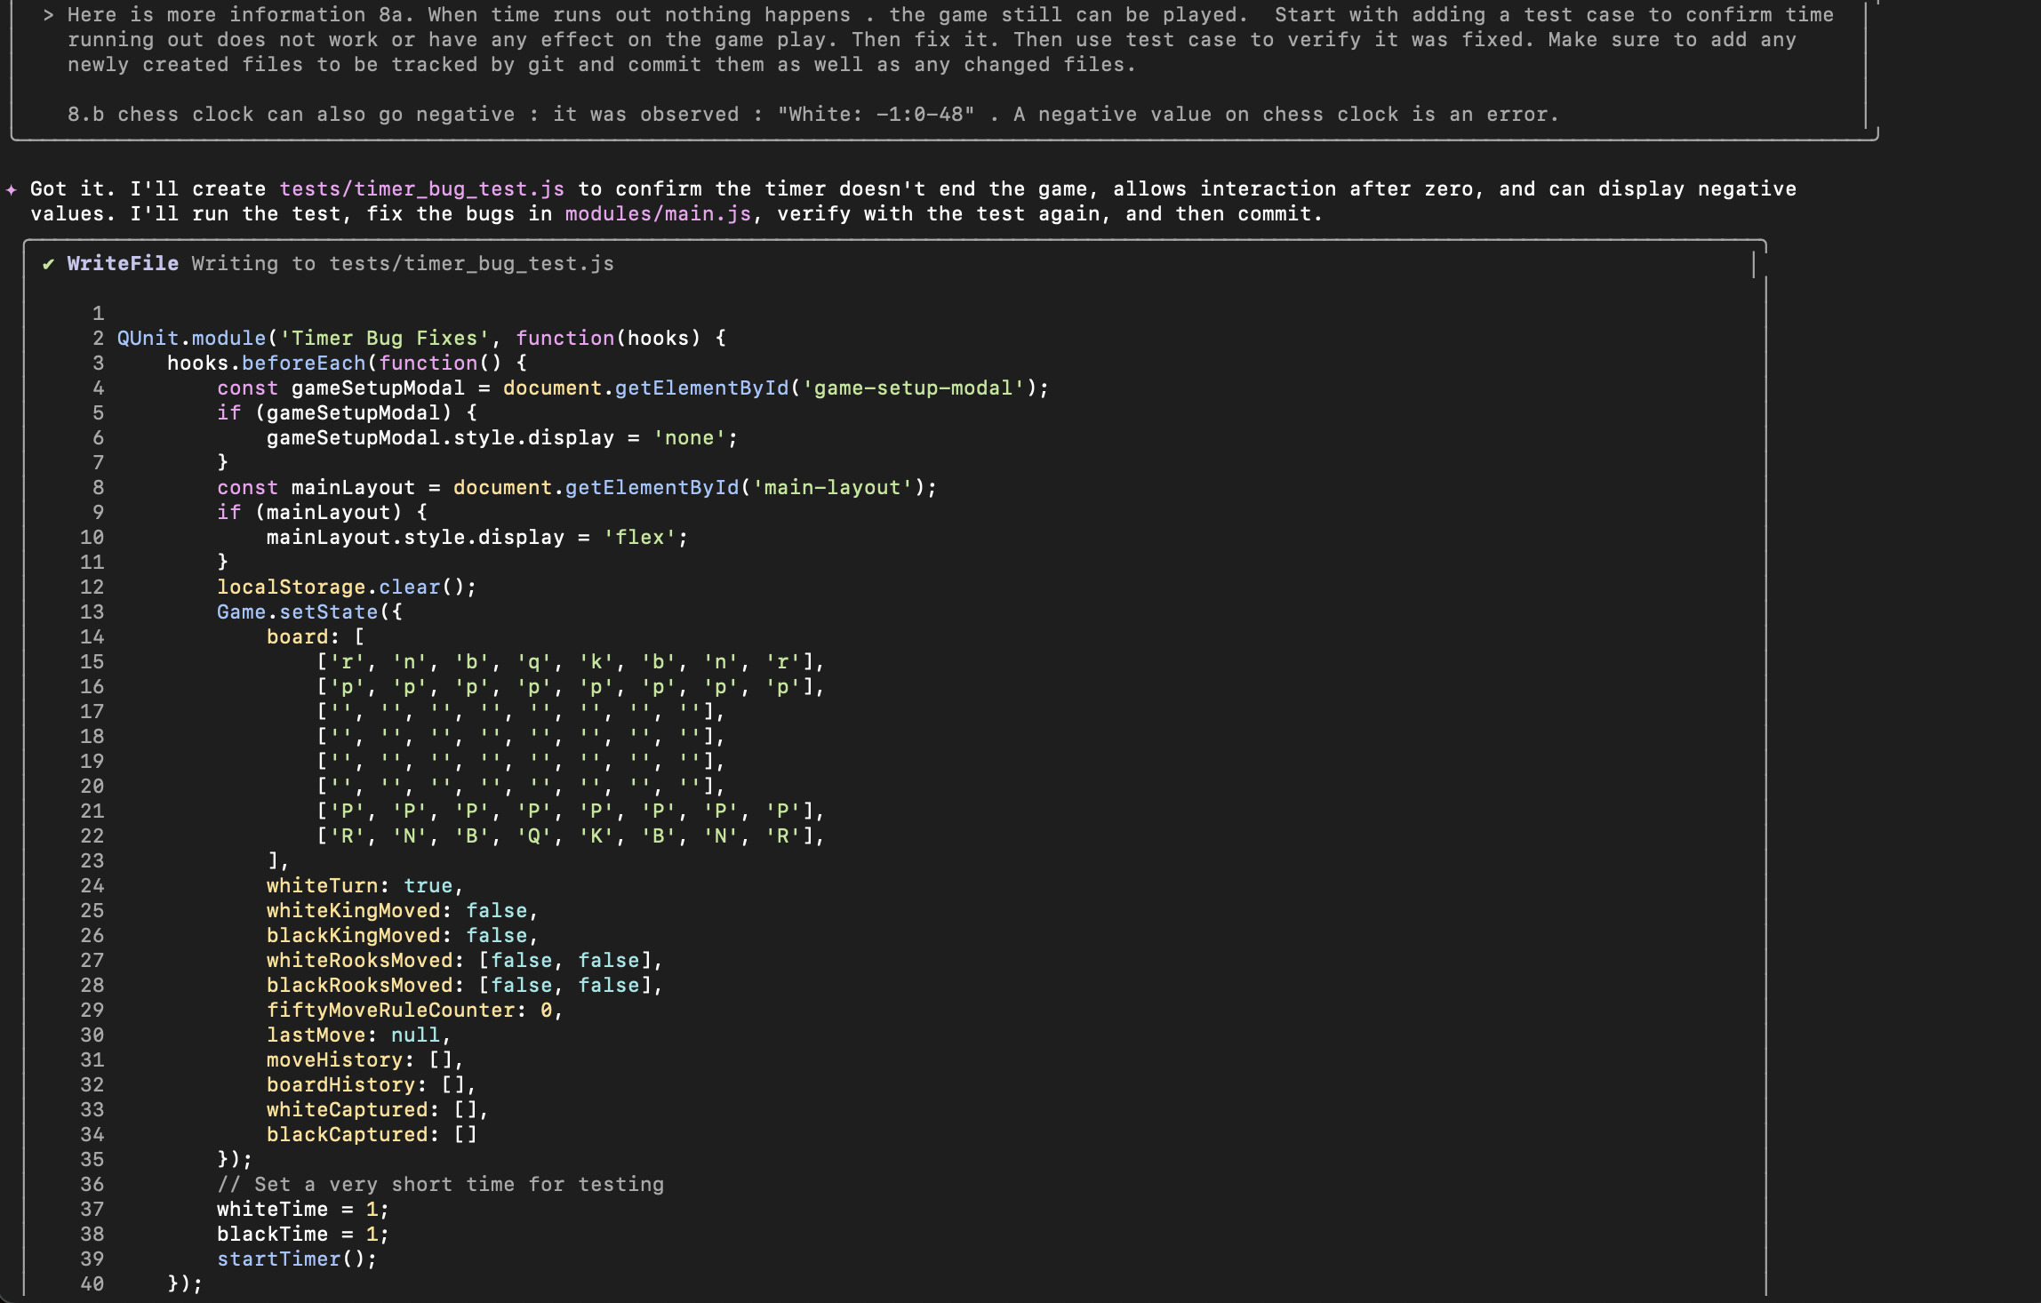Click 'moveHistory: [],' on line 31
The width and height of the screenshot is (2041, 1303).
(x=365, y=1060)
